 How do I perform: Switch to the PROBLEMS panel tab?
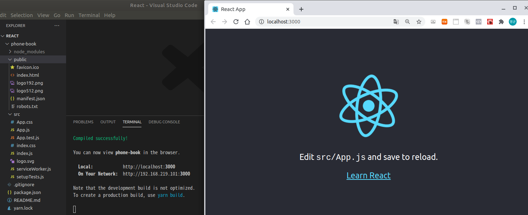[83, 122]
